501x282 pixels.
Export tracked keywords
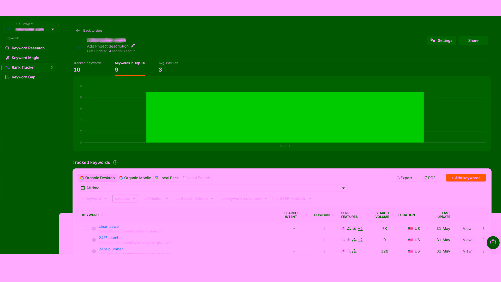[x=404, y=178]
